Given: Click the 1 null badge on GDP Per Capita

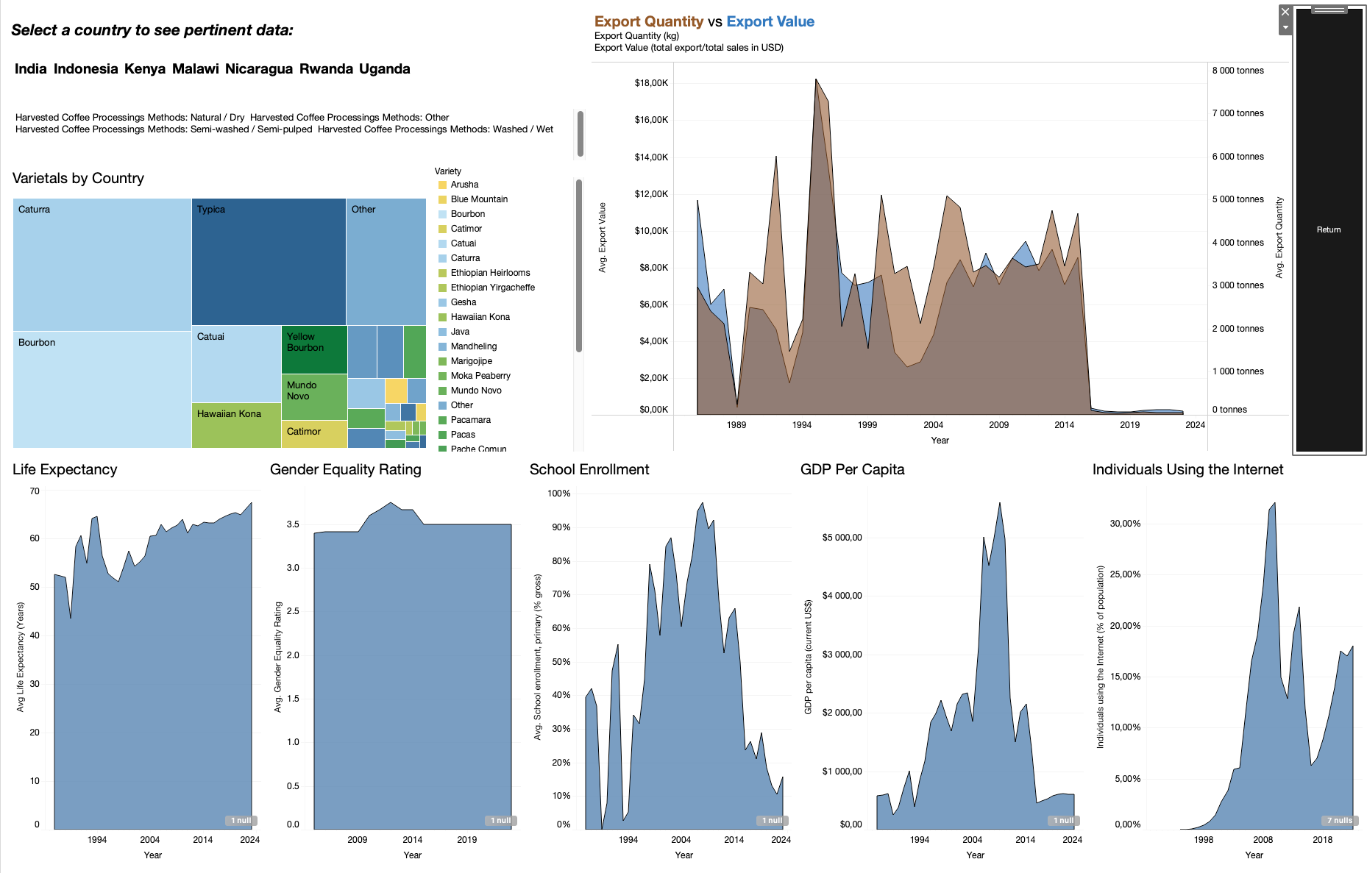Looking at the screenshot, I should [x=1063, y=820].
